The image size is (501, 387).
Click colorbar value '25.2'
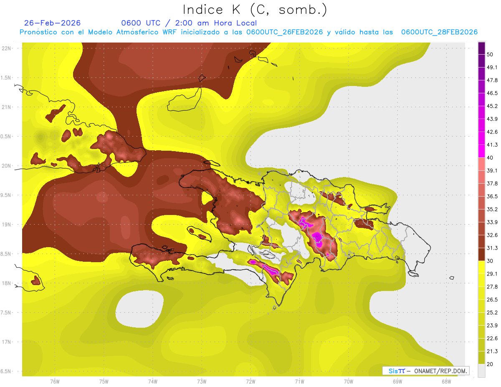(492, 312)
